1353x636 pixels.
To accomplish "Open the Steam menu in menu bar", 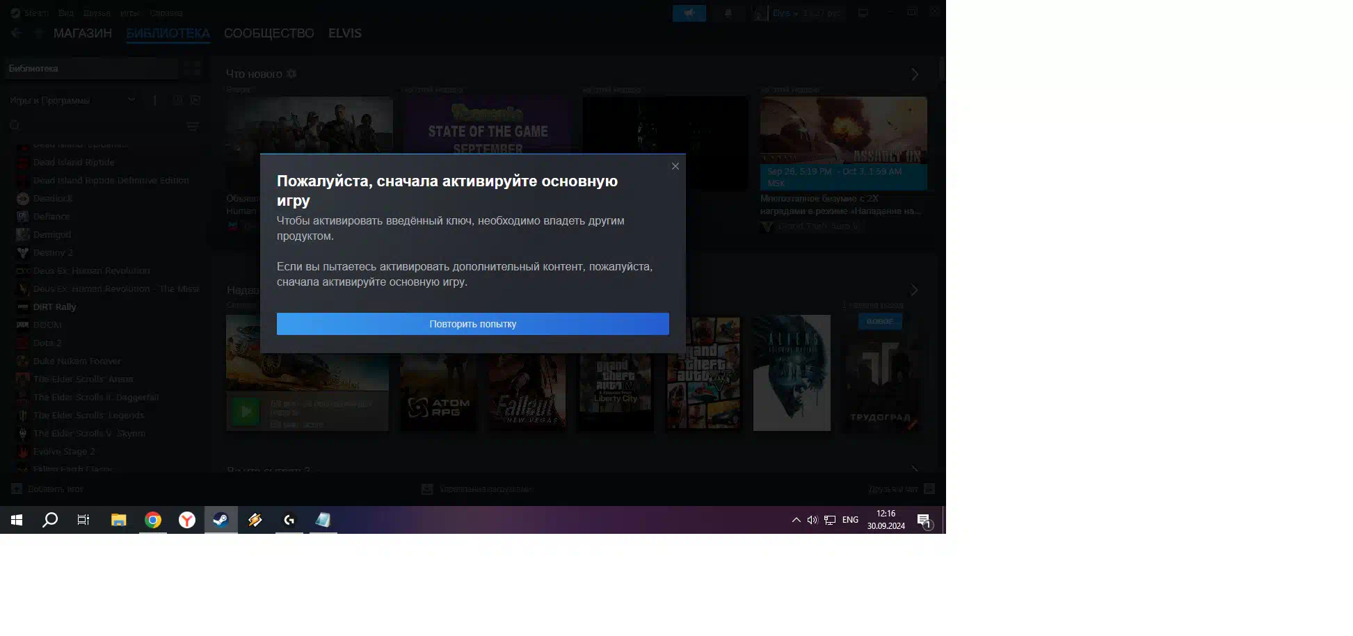I will tap(36, 13).
